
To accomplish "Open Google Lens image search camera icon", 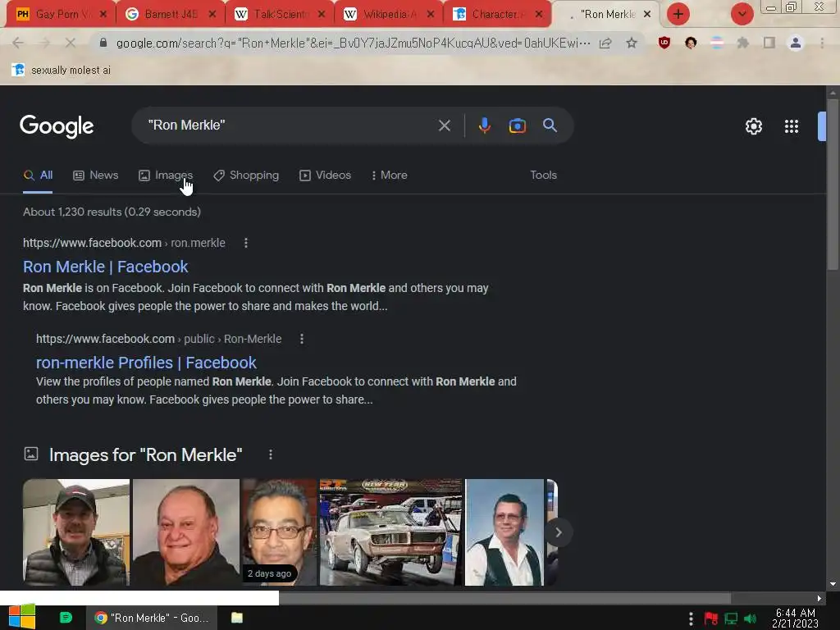I will 517,126.
